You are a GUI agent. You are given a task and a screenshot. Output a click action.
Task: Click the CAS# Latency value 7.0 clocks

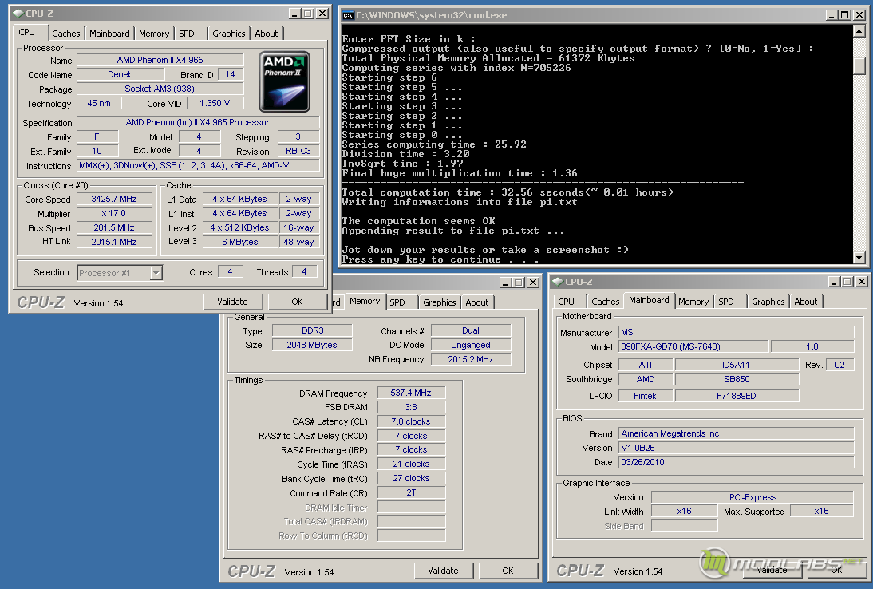pos(411,422)
